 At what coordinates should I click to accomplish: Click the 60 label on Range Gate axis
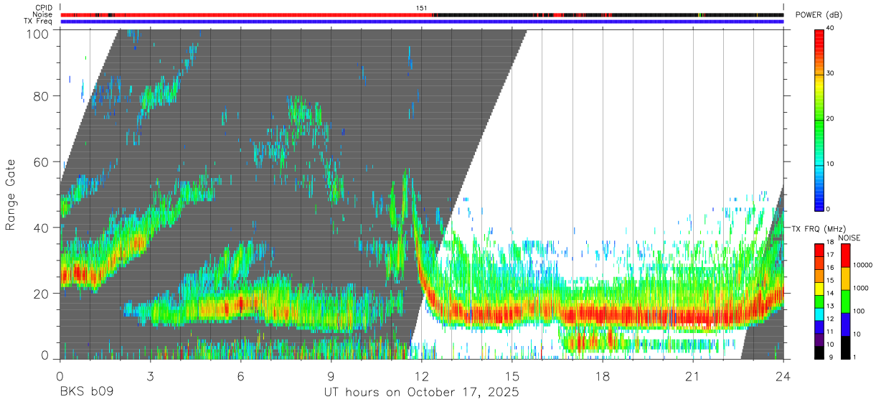(x=40, y=162)
